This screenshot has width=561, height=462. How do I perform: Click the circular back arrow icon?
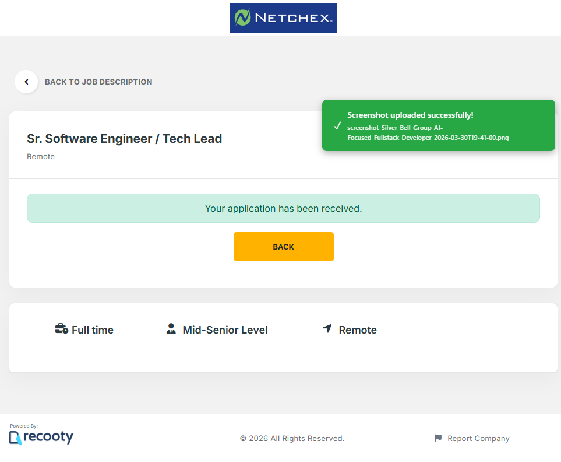coord(26,82)
